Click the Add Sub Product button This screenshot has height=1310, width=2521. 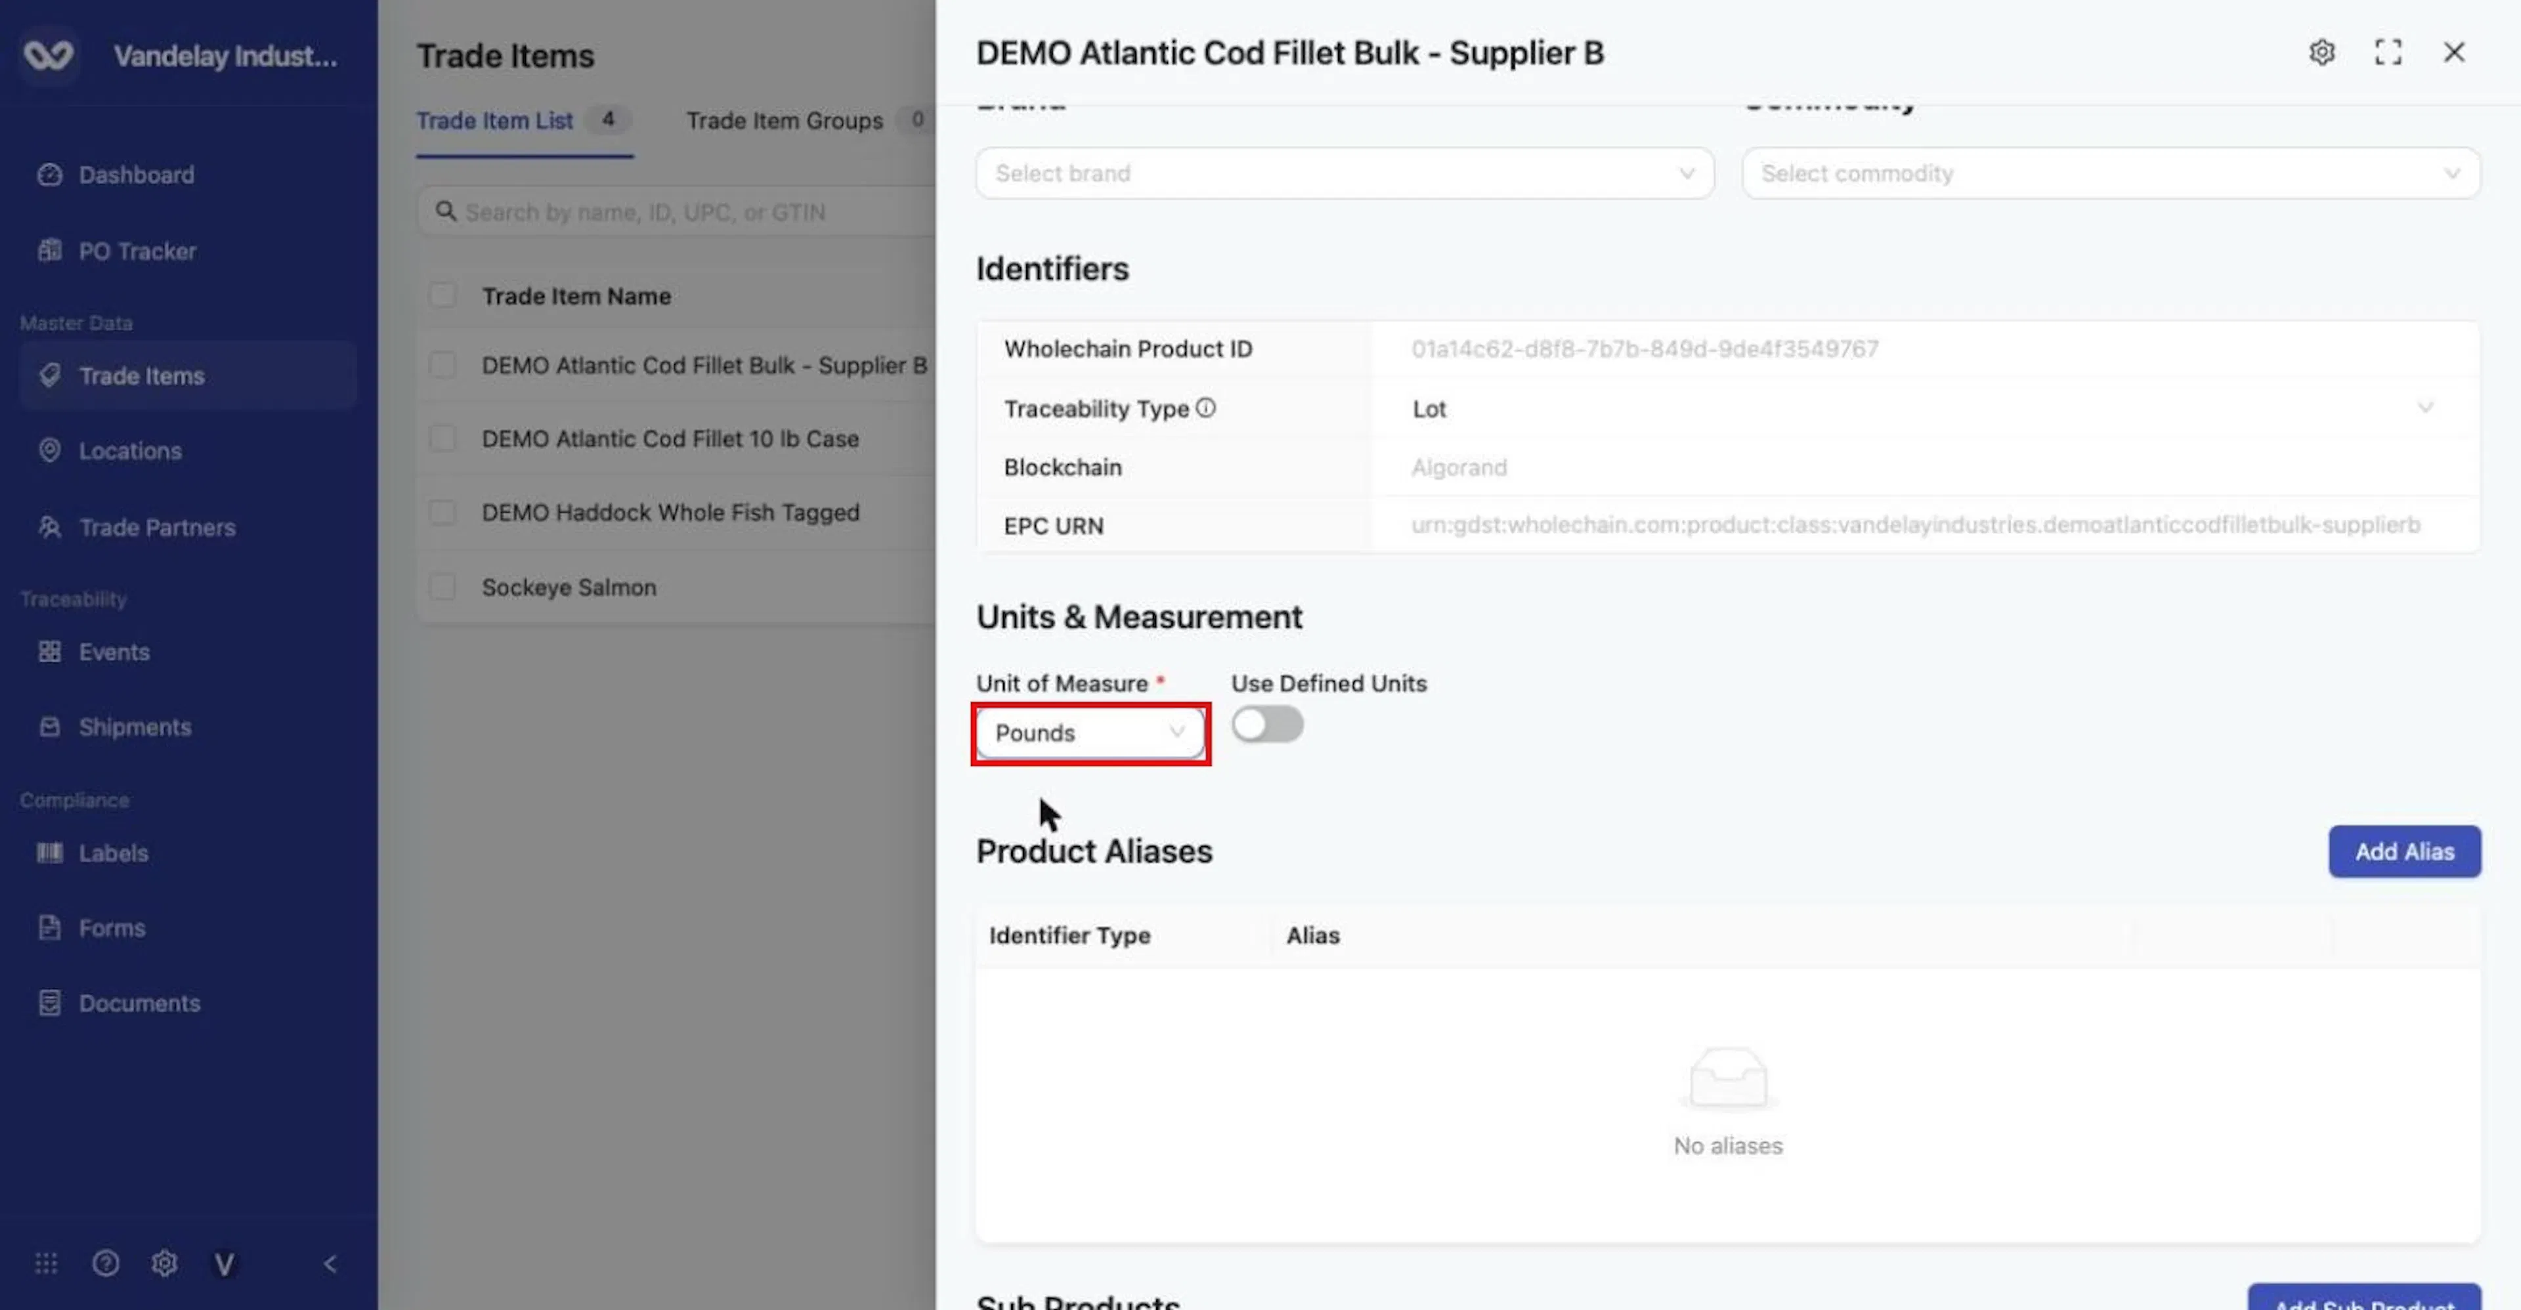tap(2363, 1298)
